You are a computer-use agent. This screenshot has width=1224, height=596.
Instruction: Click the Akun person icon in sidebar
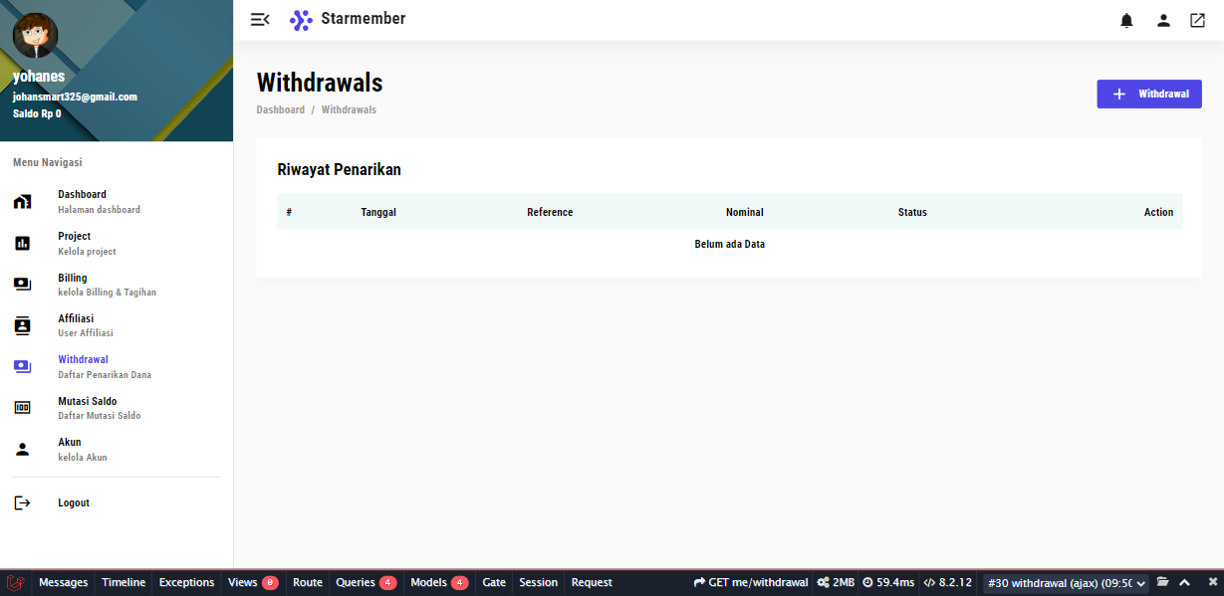pyautogui.click(x=22, y=449)
